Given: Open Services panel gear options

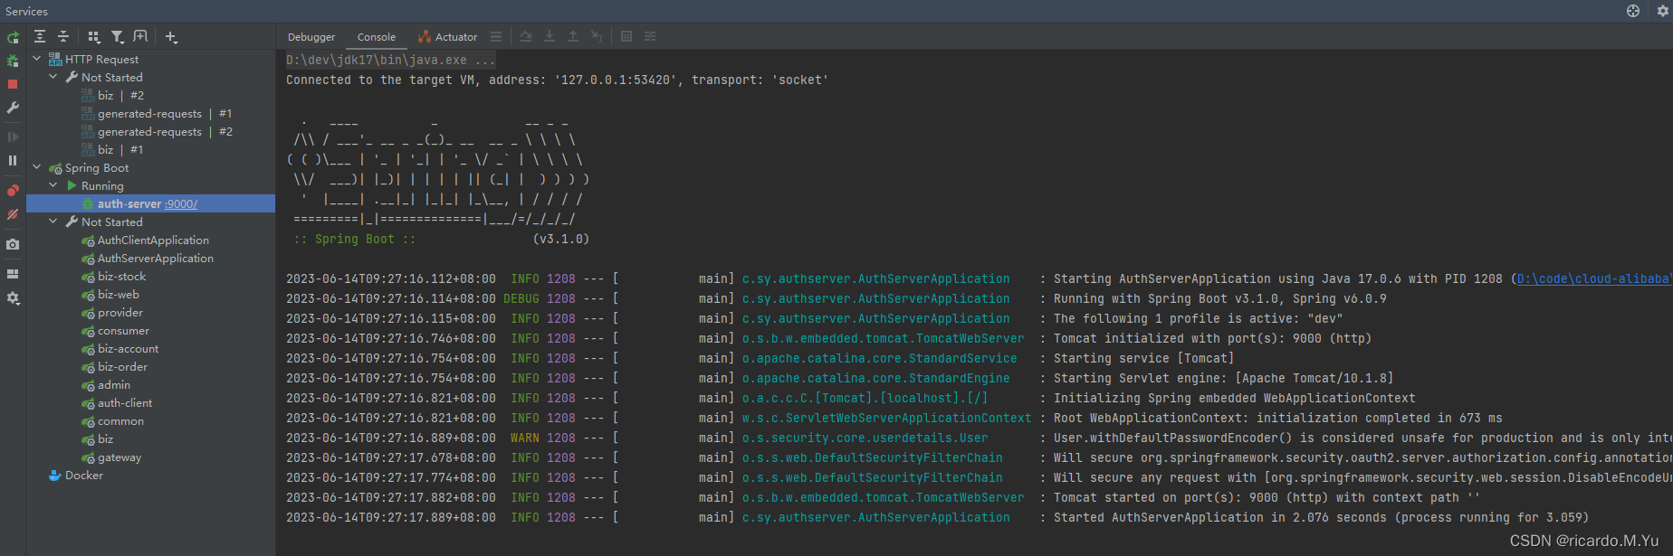Looking at the screenshot, I should click(x=1662, y=11).
